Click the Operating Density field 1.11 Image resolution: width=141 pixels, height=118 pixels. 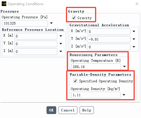click(x=96, y=95)
